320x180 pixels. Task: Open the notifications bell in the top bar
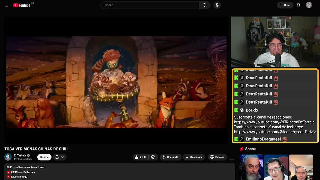[x=298, y=5]
